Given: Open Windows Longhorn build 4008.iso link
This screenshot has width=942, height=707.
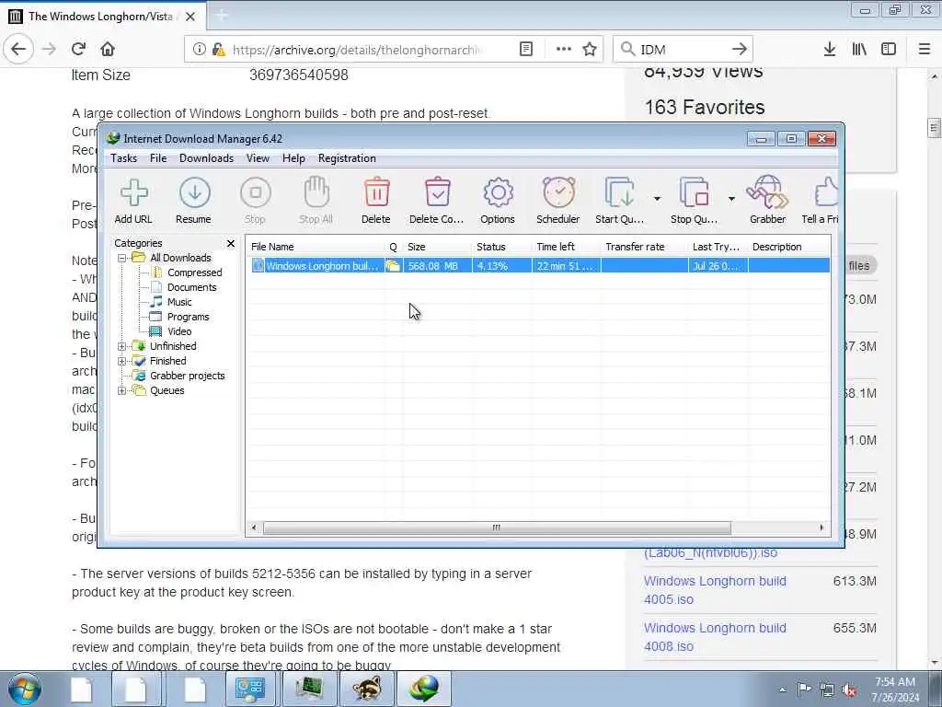Looking at the screenshot, I should [x=715, y=637].
